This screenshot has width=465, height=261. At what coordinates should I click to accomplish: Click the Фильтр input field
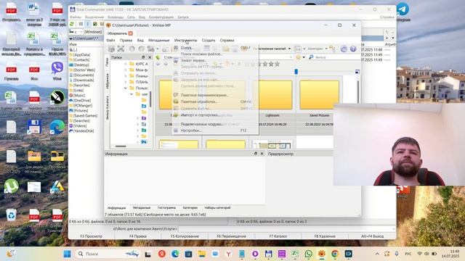pos(337,57)
